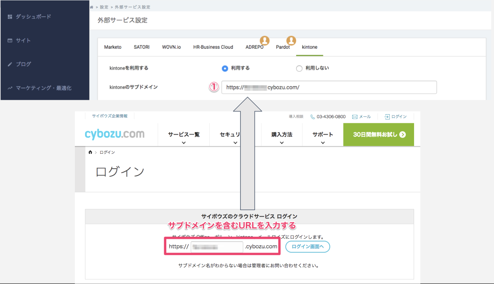The height and width of the screenshot is (284, 494).
Task: Click the home icon in the cybozu breadcrumb
Action: pos(90,152)
